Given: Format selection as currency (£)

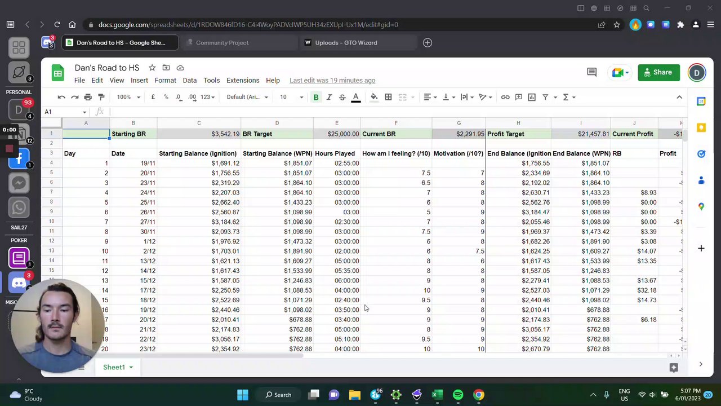Looking at the screenshot, I should click(x=153, y=97).
